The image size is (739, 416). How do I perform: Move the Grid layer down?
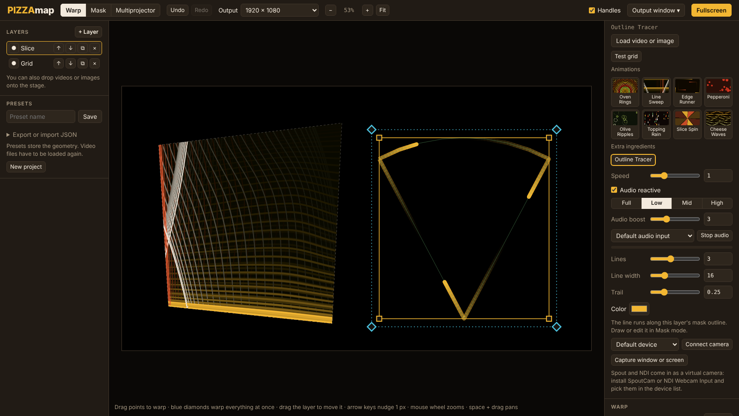[71, 63]
